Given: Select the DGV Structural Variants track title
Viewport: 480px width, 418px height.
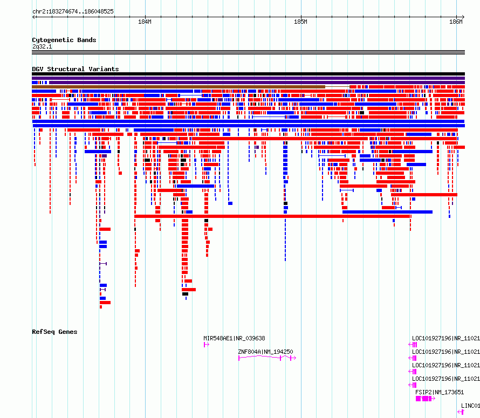Looking at the screenshot, I should 76,69.
